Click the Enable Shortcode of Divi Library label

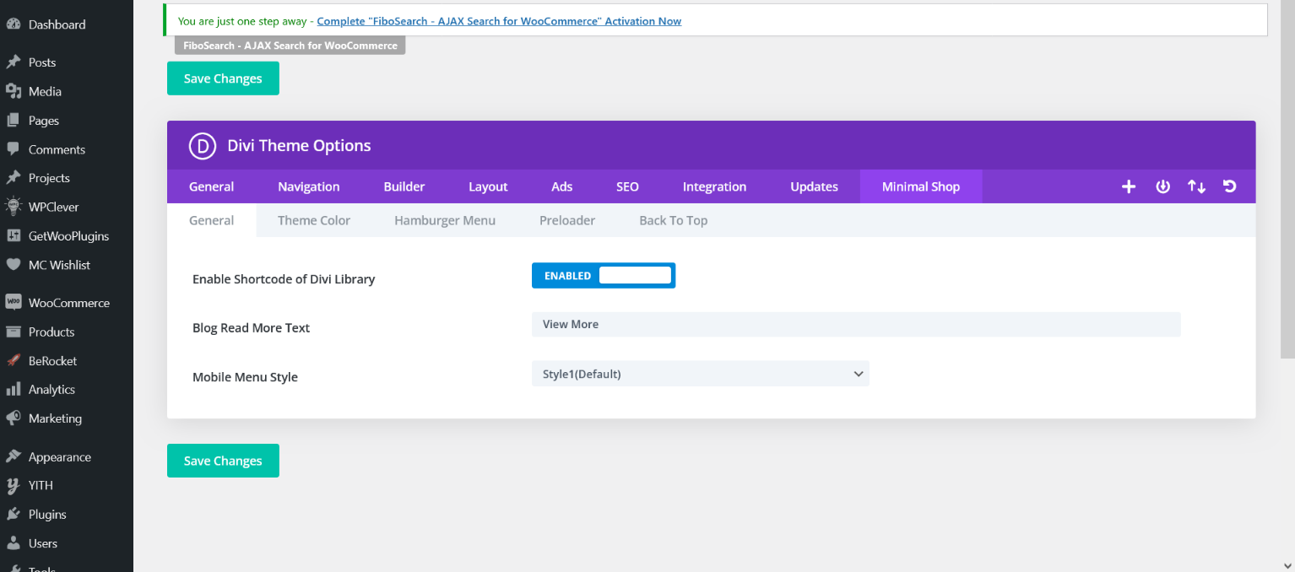[x=284, y=279]
